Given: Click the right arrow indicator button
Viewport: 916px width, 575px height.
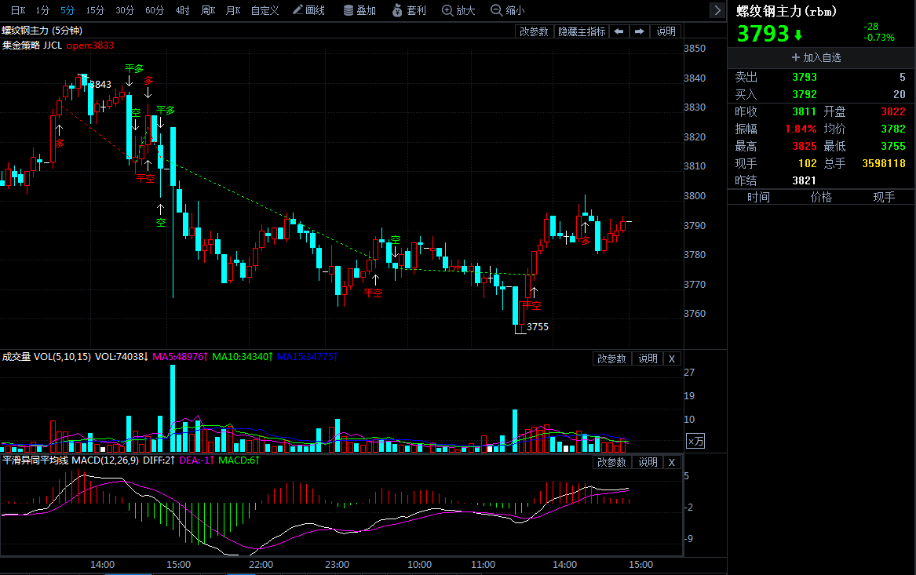Looking at the screenshot, I should click(640, 31).
